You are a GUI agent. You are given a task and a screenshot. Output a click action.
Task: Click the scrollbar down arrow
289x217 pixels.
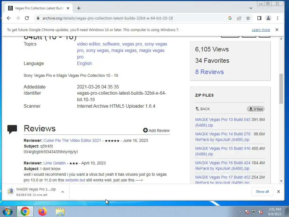(x=281, y=181)
